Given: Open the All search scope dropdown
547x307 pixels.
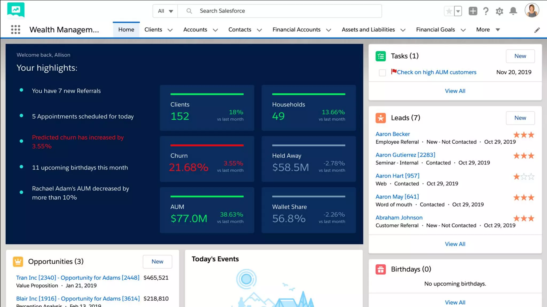Looking at the screenshot, I should (165, 11).
